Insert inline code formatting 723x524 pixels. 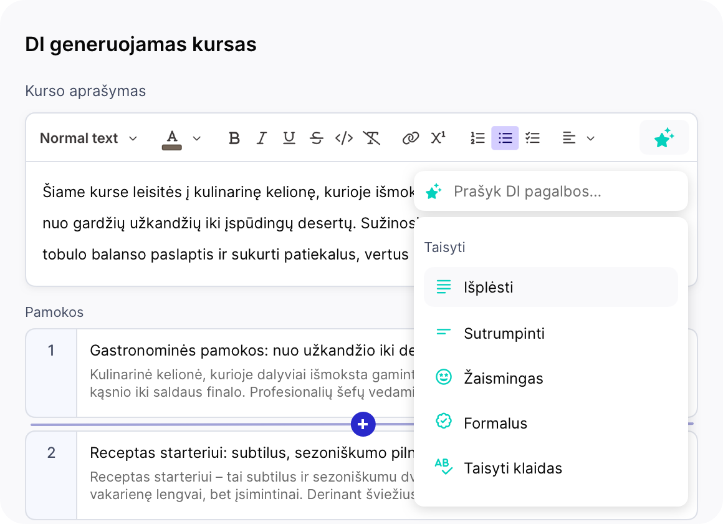tap(344, 138)
